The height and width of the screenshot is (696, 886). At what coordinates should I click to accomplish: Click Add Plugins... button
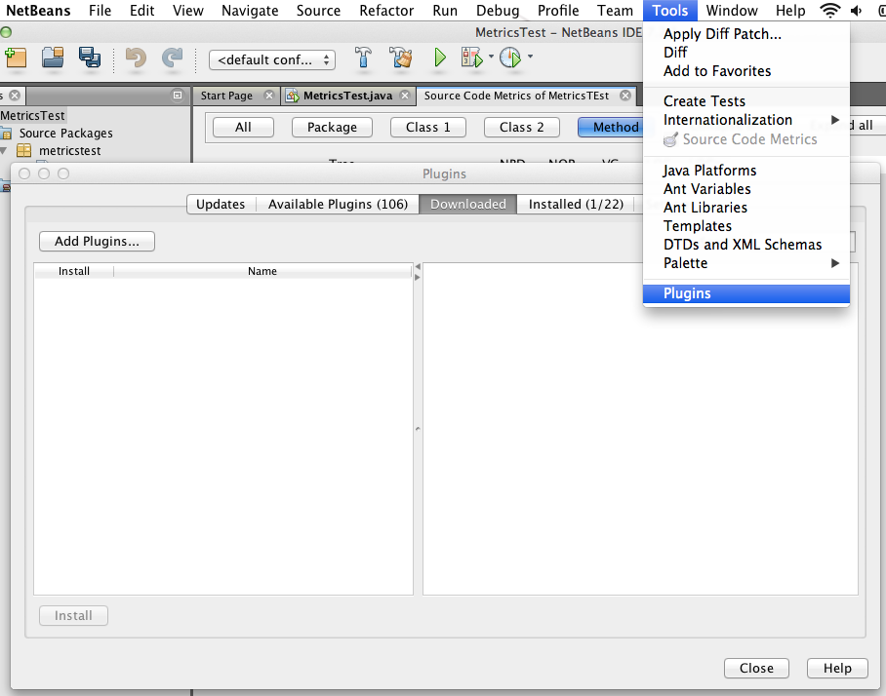pos(97,241)
